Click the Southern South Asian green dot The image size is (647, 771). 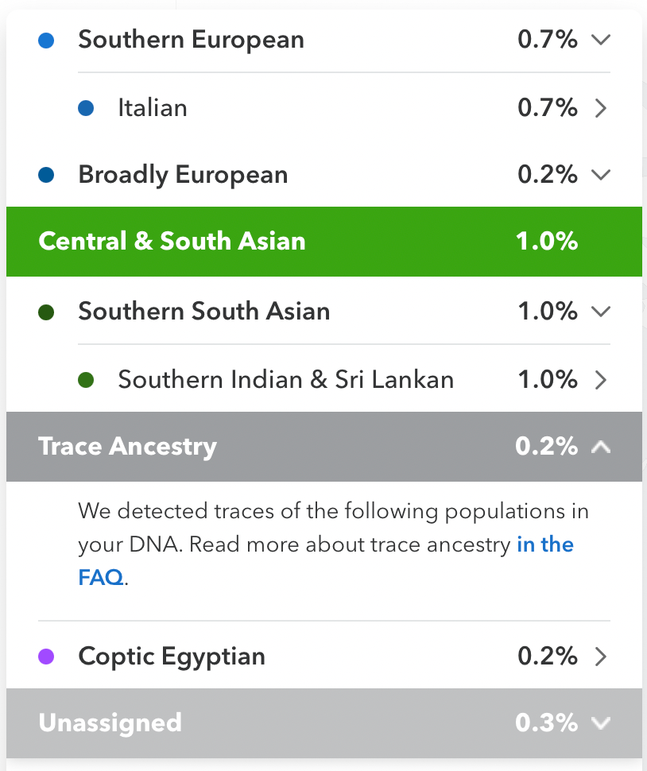pos(46,312)
